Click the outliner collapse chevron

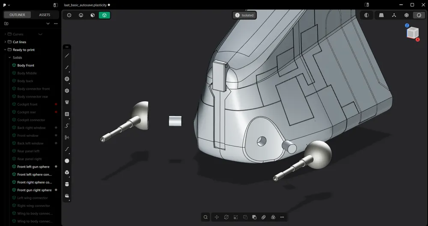tap(48, 24)
